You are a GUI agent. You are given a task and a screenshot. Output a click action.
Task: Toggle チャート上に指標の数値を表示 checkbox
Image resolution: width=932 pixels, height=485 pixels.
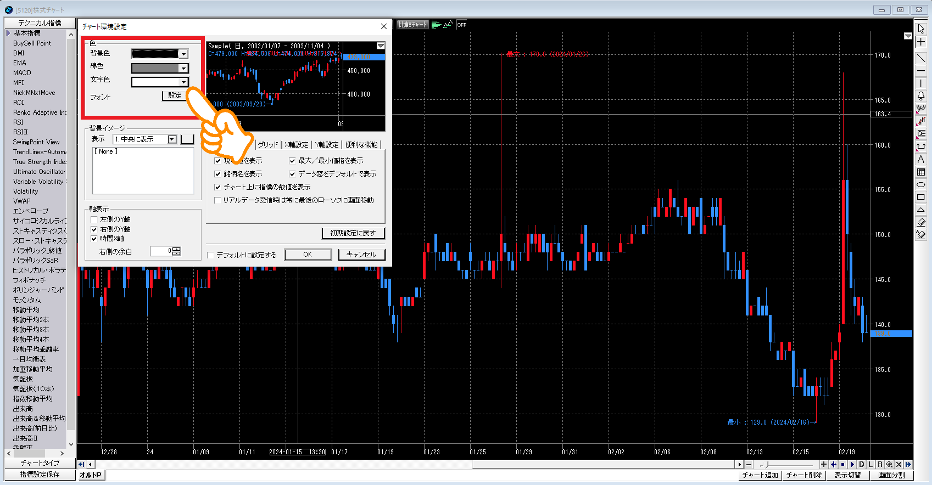click(x=217, y=187)
